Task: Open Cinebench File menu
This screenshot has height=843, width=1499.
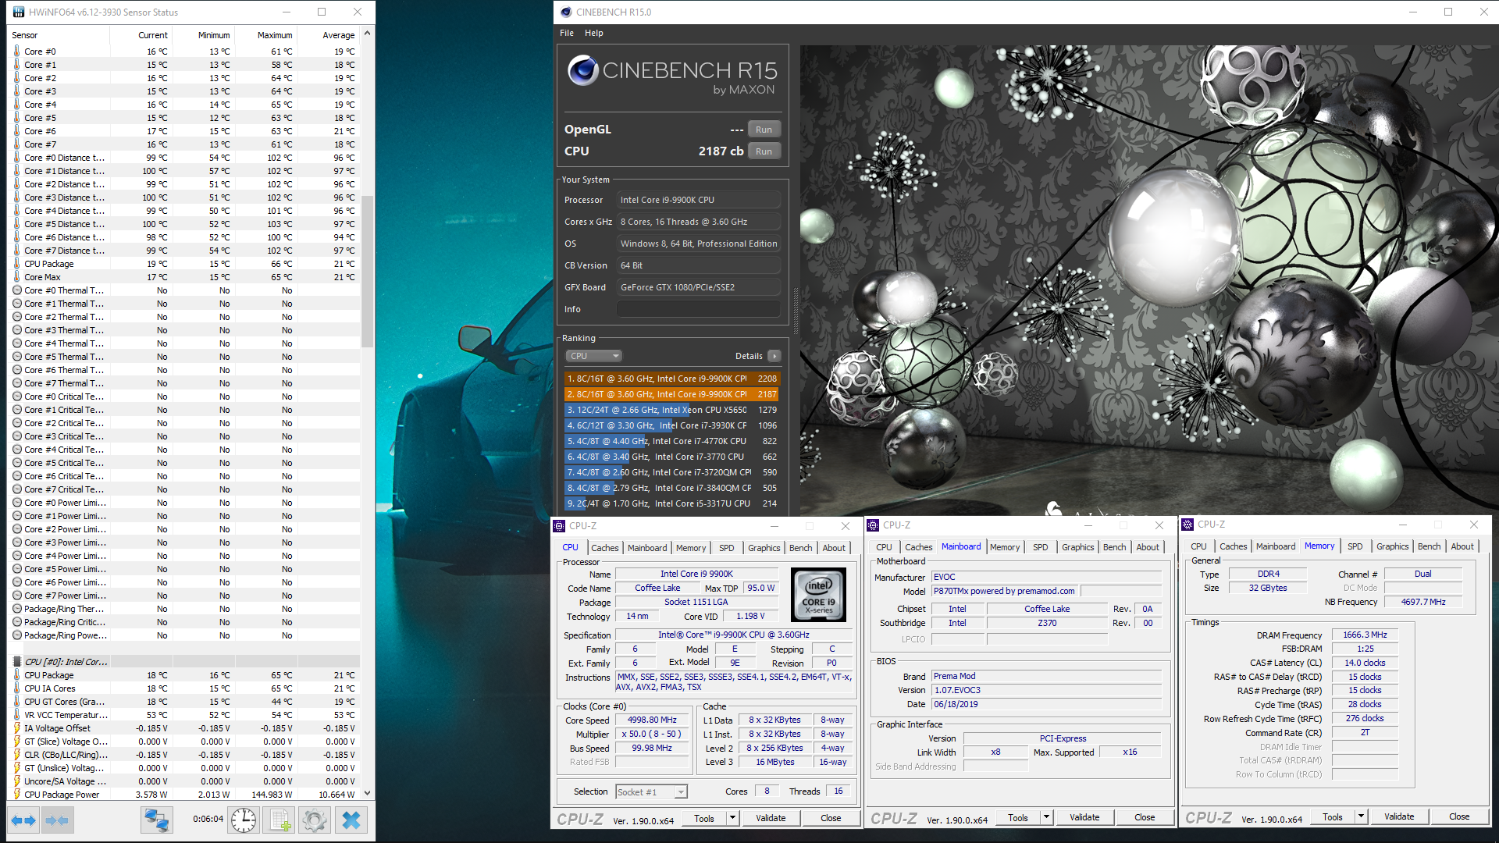Action: pyautogui.click(x=567, y=33)
